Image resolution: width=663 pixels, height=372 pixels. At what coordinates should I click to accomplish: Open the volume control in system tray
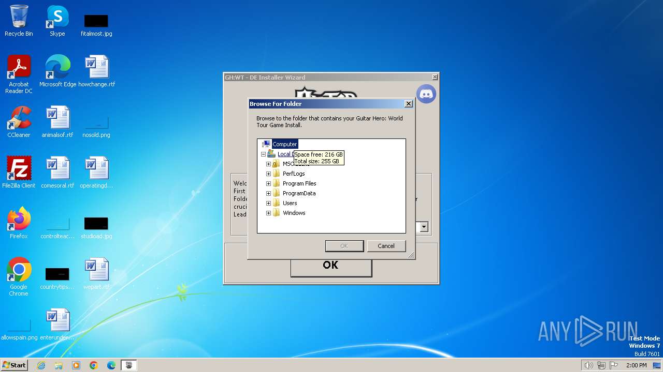click(588, 365)
